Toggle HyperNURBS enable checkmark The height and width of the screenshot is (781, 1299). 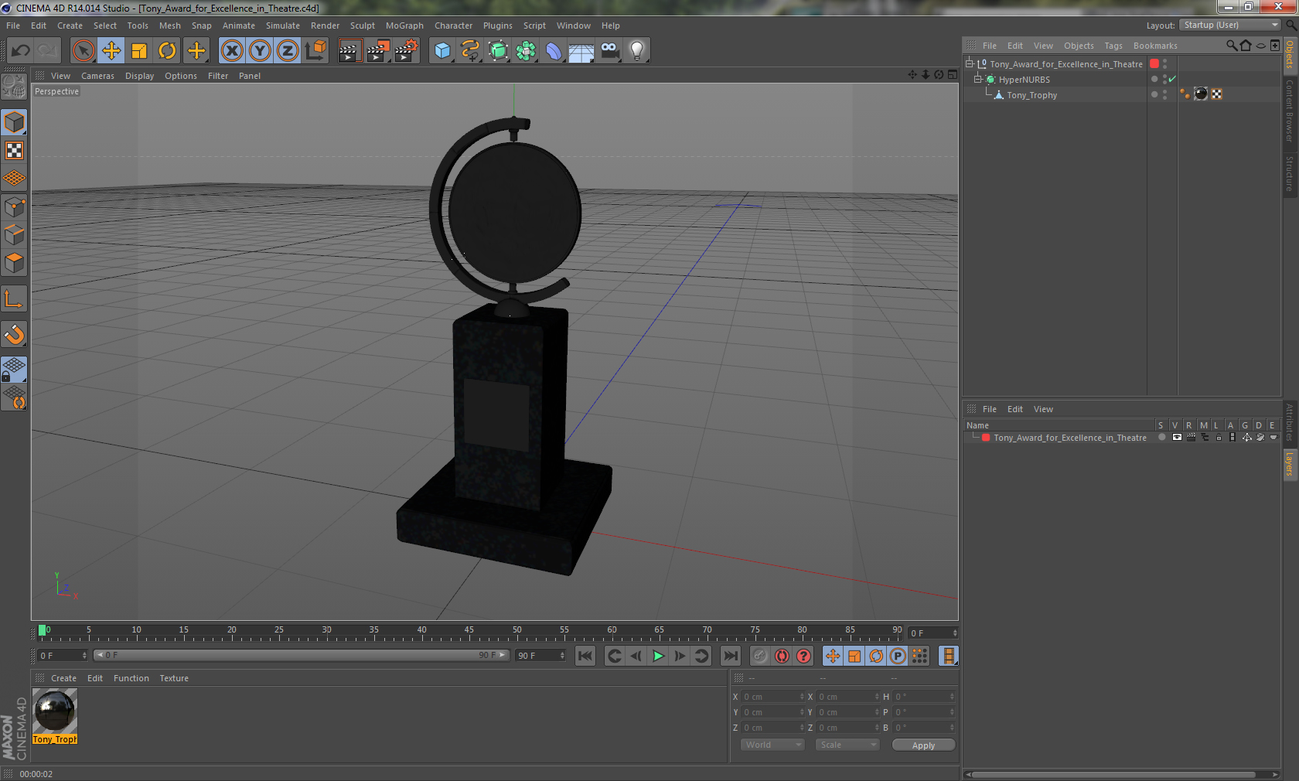pos(1173,79)
